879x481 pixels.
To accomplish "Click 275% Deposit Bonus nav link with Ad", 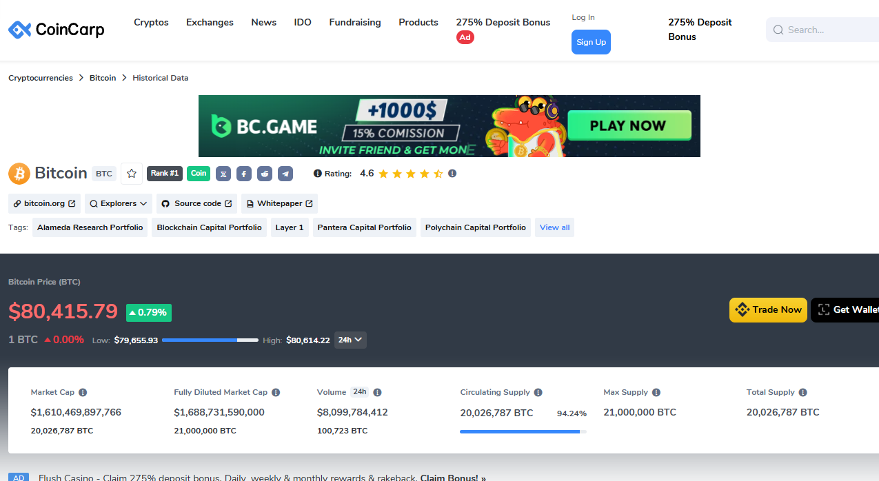I will 503,22.
